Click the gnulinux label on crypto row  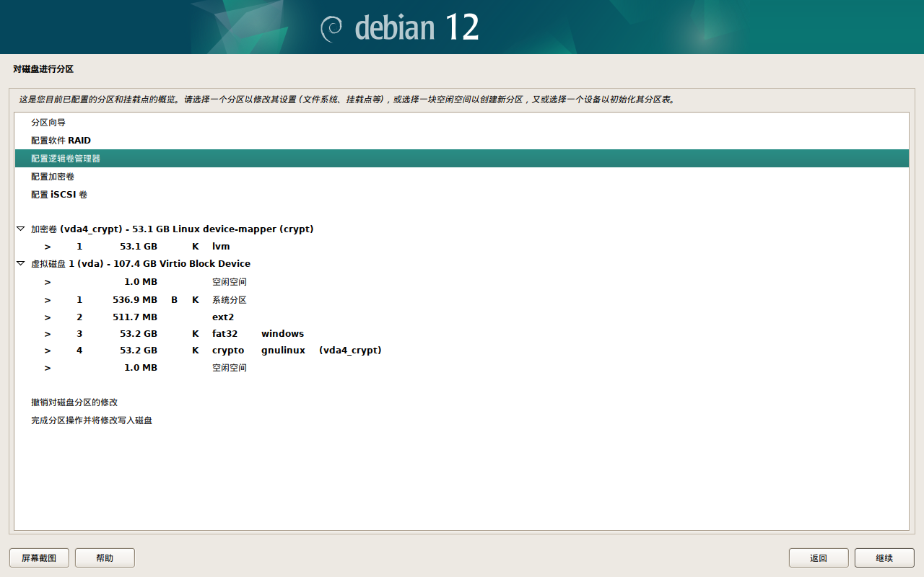(x=283, y=351)
